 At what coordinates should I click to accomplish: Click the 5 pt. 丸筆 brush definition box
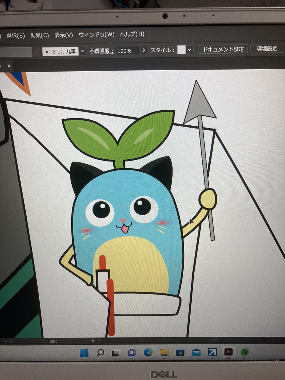click(60, 51)
